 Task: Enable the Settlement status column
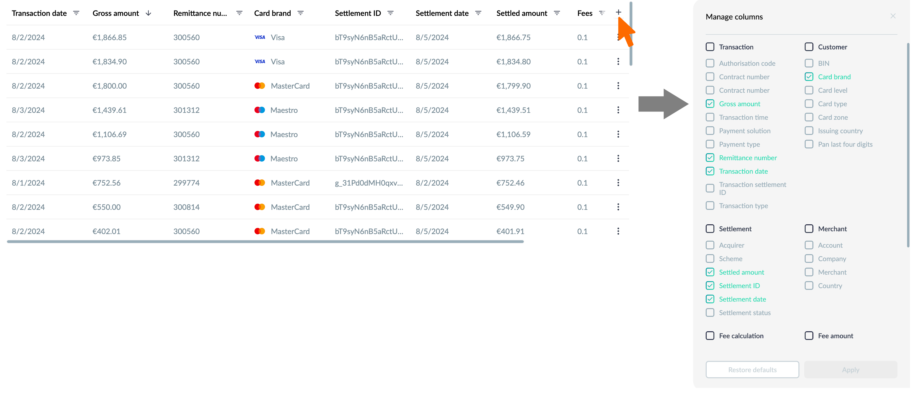click(x=710, y=312)
